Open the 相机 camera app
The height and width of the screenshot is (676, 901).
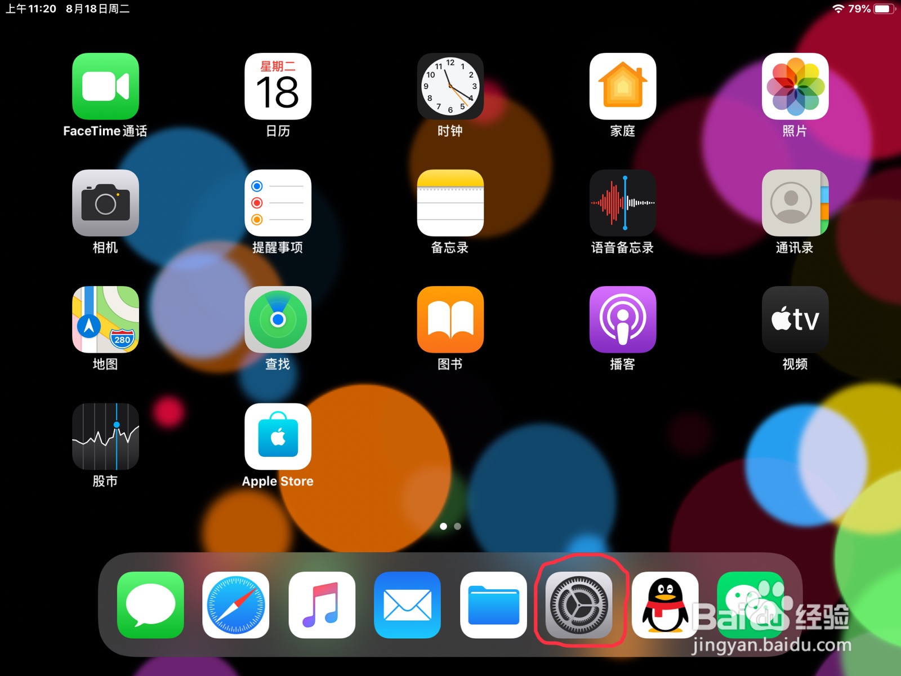(x=105, y=204)
